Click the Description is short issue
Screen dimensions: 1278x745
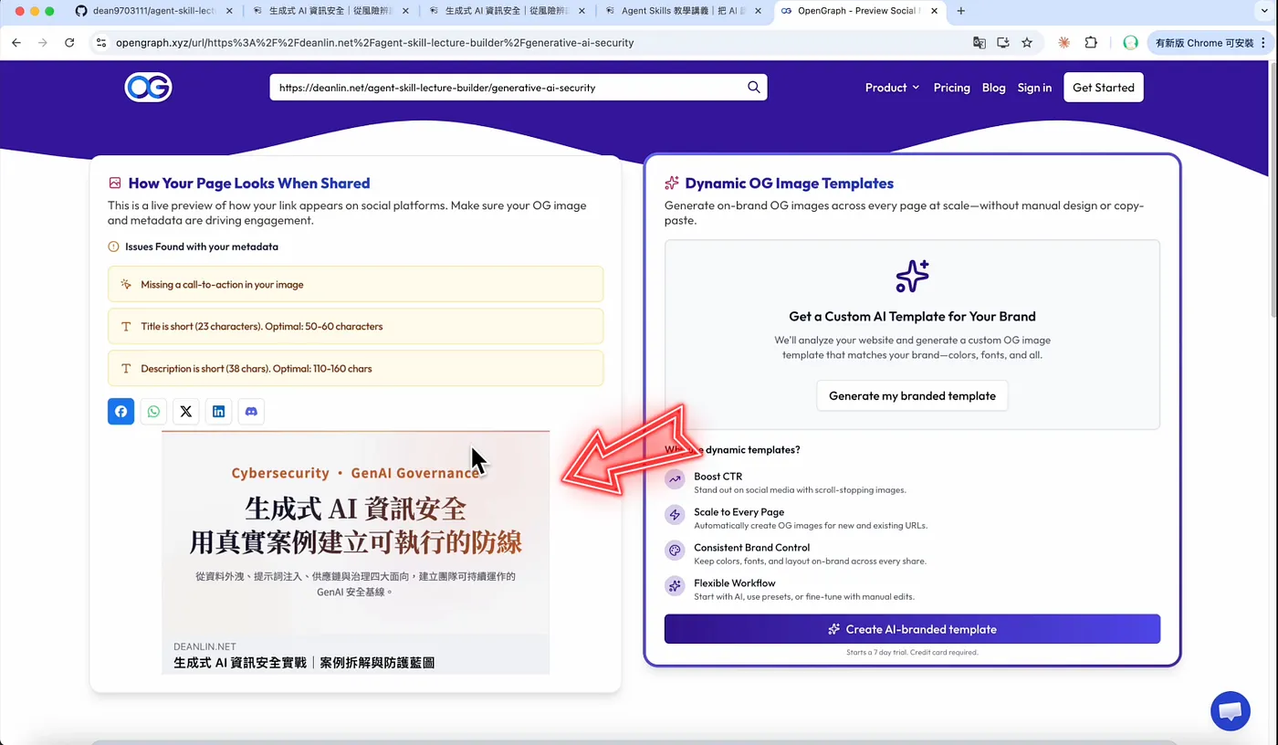(355, 368)
